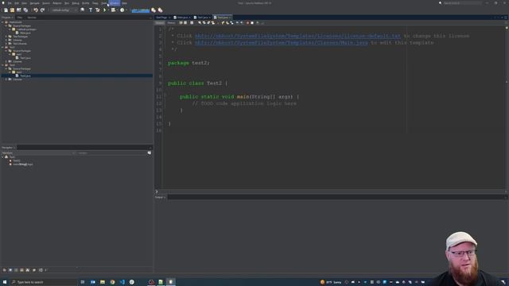Open the Classes/Main.java template link

pos(282,43)
